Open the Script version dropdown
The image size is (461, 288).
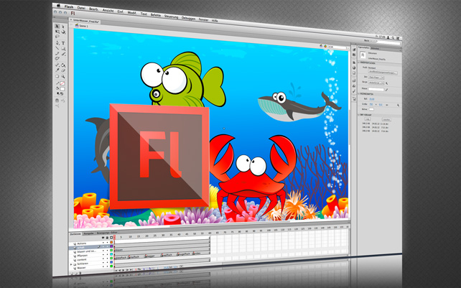376,83
